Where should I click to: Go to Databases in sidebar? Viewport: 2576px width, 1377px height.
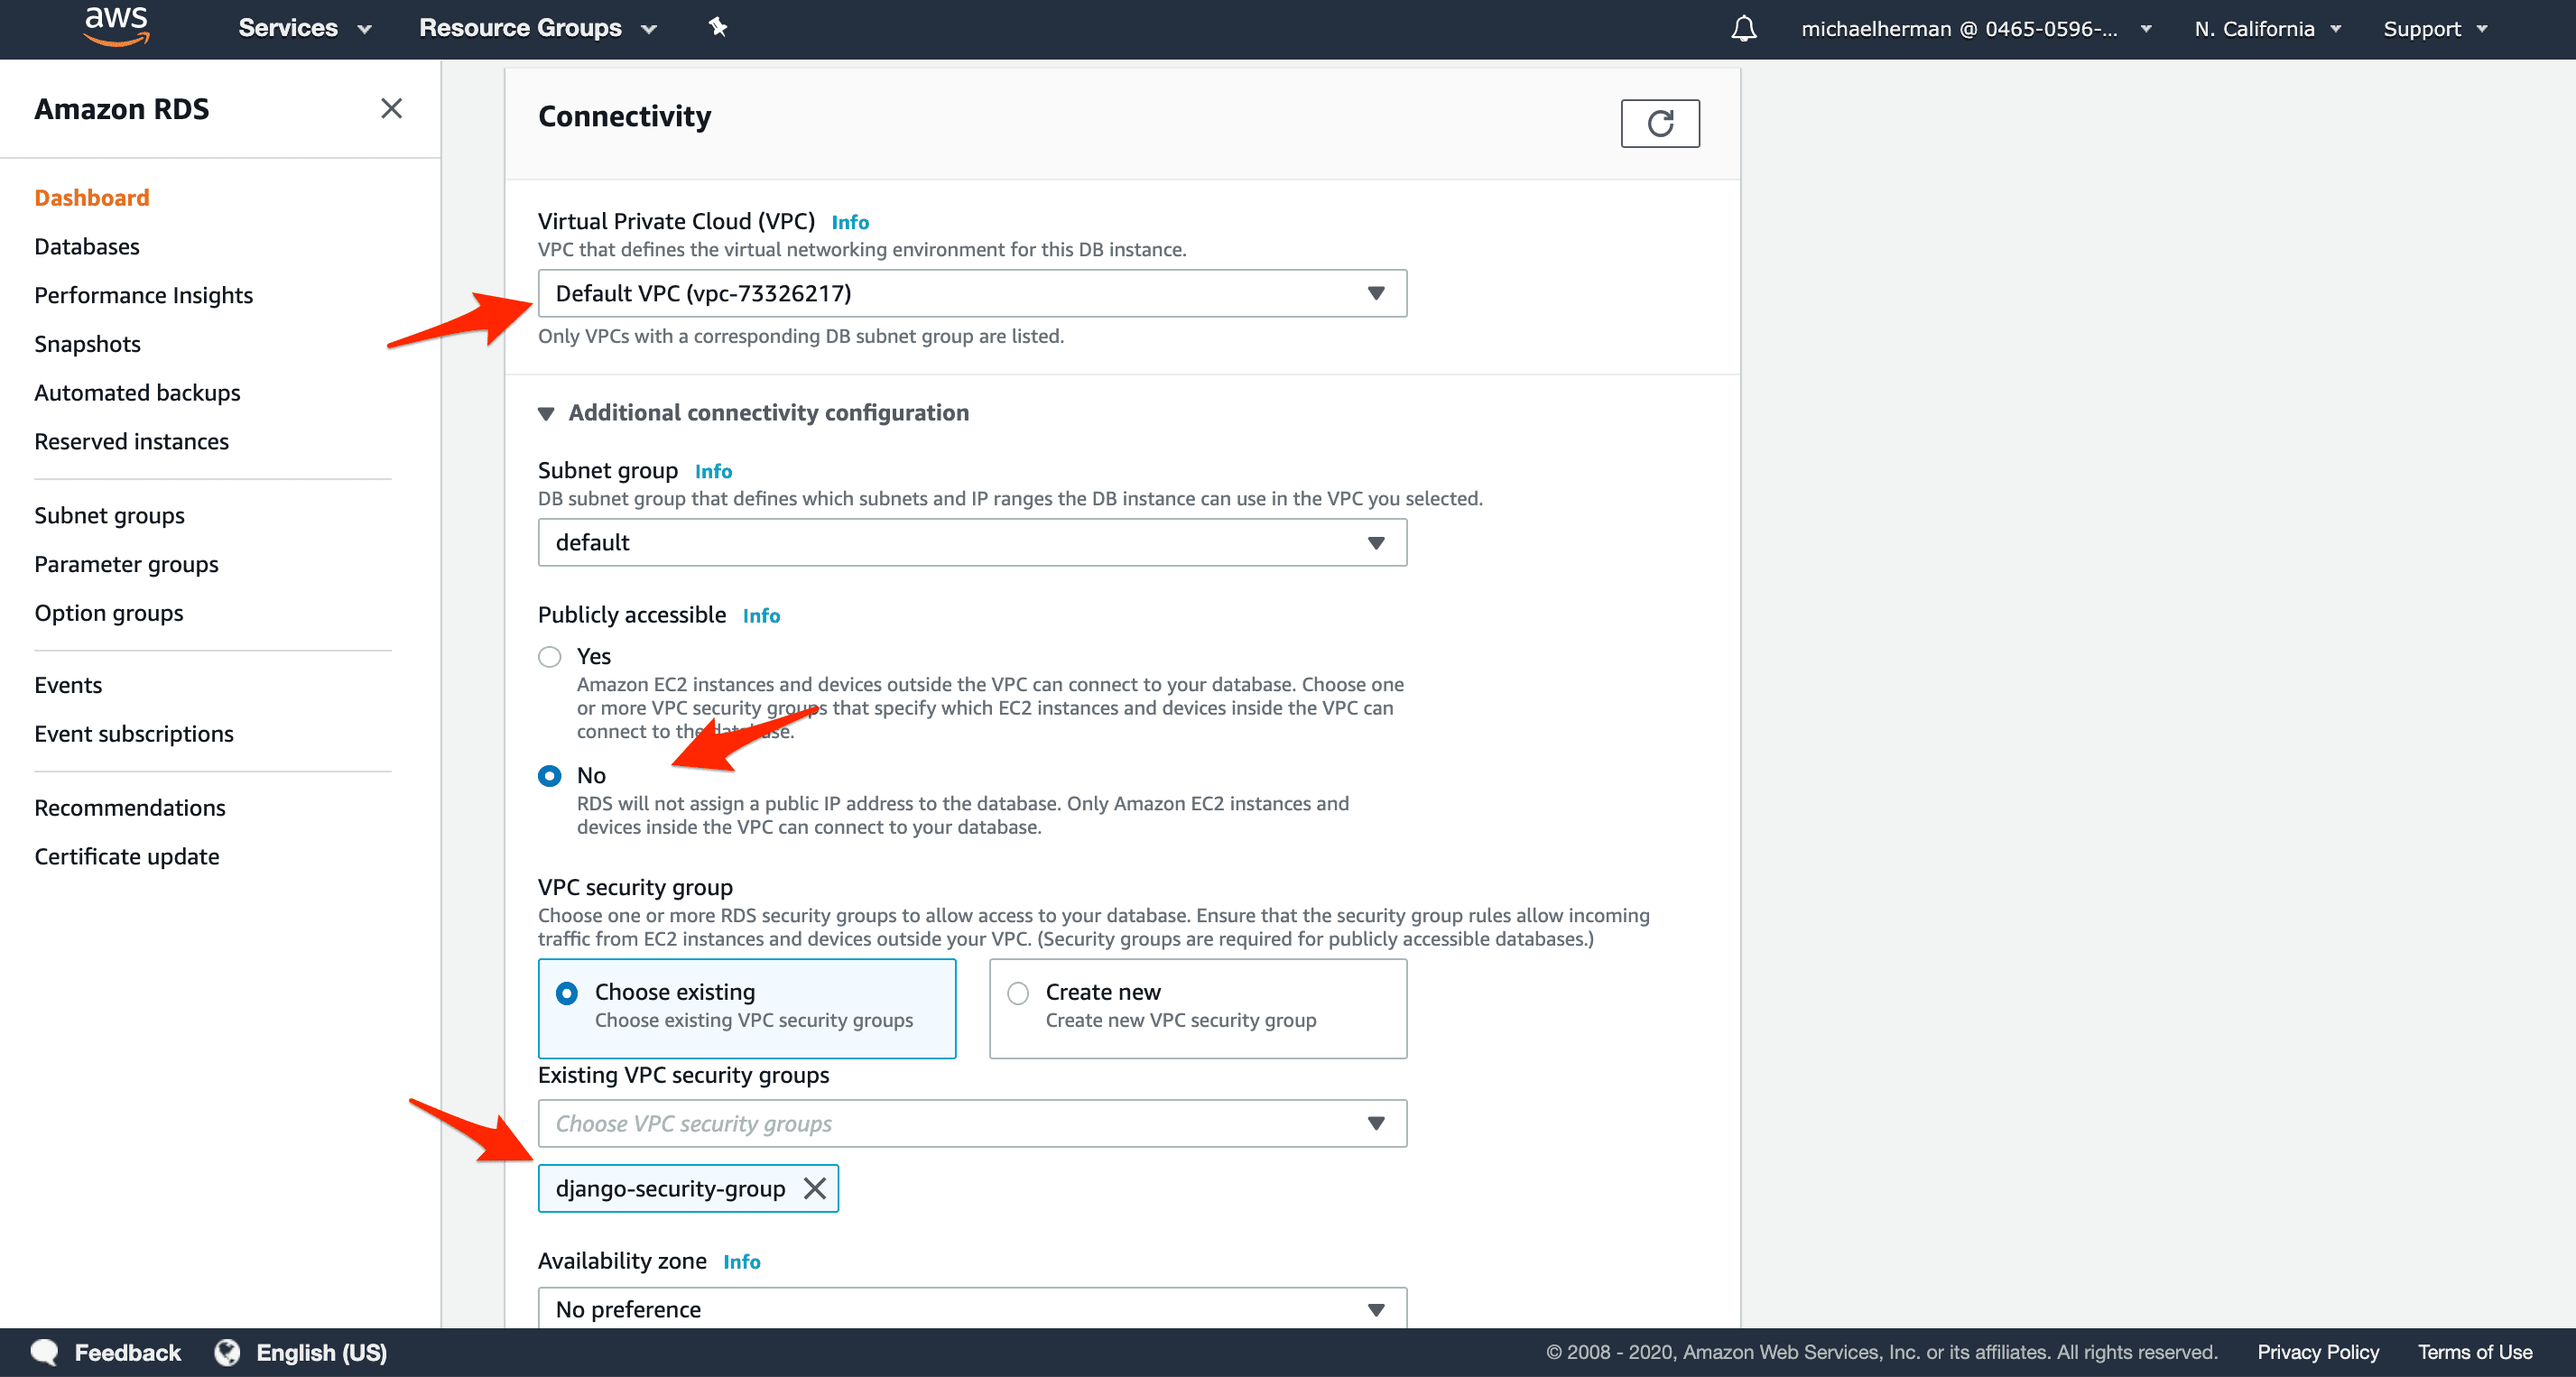(87, 246)
